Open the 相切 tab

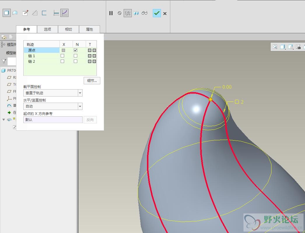click(x=68, y=29)
